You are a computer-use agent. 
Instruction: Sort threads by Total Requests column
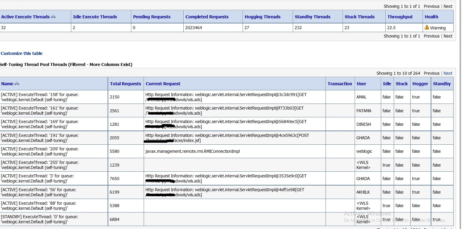pyautogui.click(x=125, y=84)
